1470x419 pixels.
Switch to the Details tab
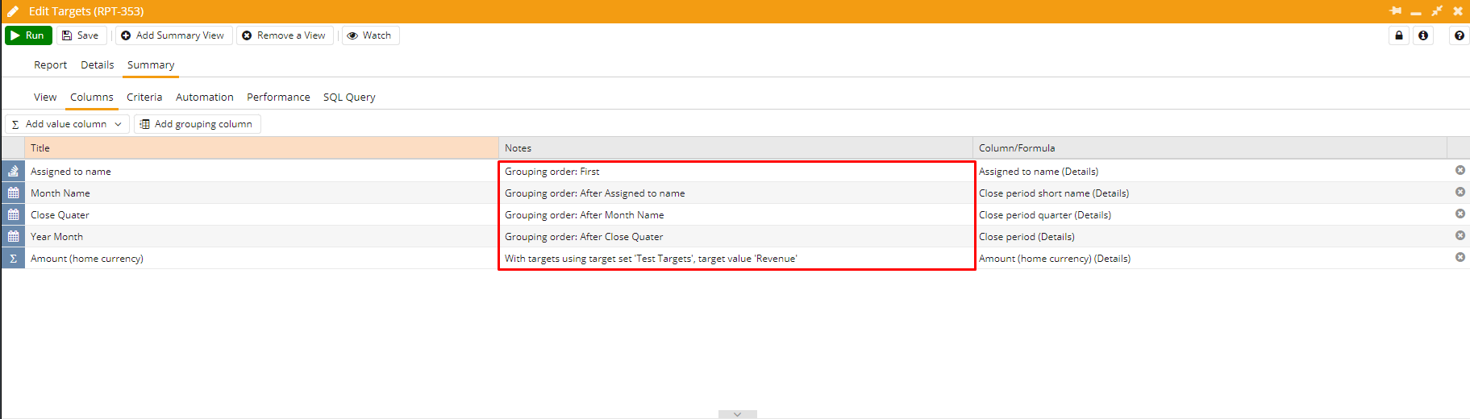[x=98, y=65]
